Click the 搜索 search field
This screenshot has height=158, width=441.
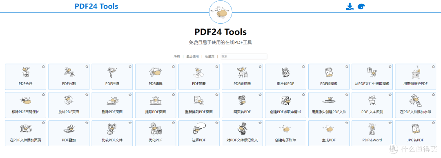(x=244, y=57)
